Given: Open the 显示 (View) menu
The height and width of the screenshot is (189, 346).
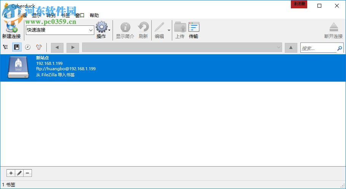Looking at the screenshot, I should click(37, 16).
